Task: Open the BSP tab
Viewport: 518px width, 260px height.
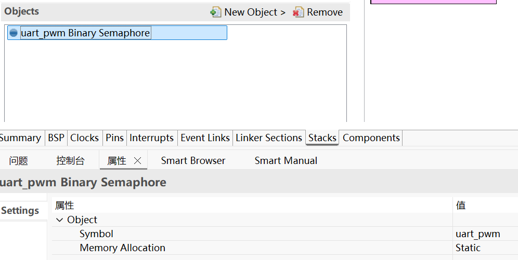Action: [x=56, y=138]
